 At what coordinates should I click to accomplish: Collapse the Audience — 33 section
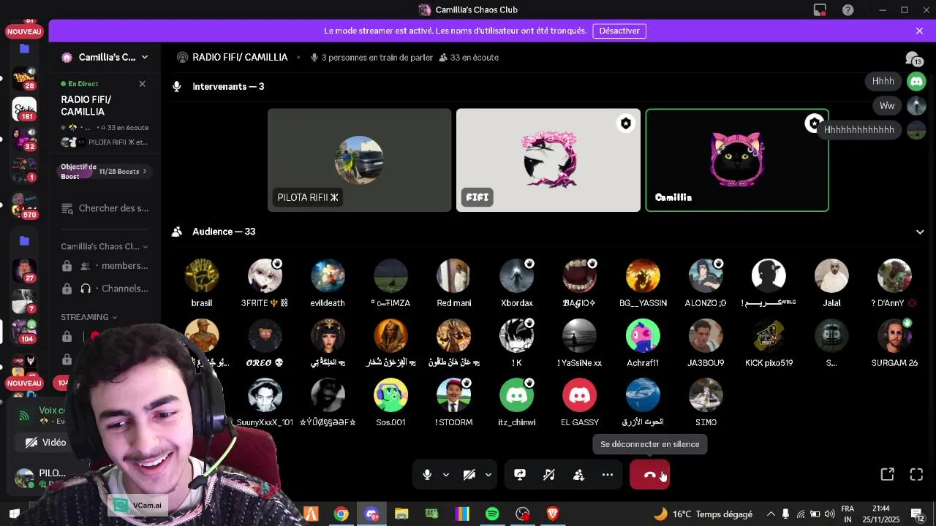920,232
